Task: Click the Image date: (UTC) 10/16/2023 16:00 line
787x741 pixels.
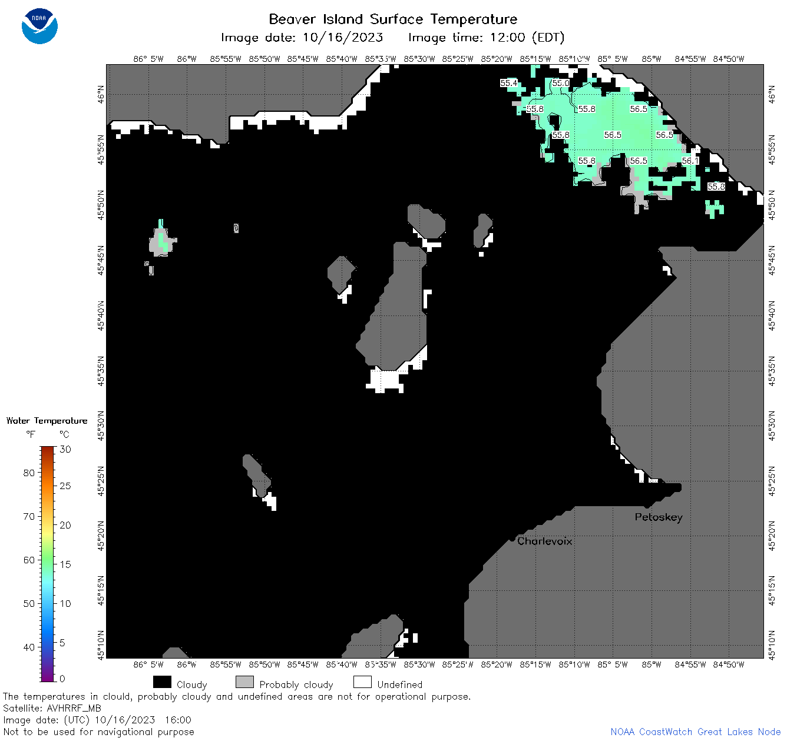Action: click(x=97, y=720)
